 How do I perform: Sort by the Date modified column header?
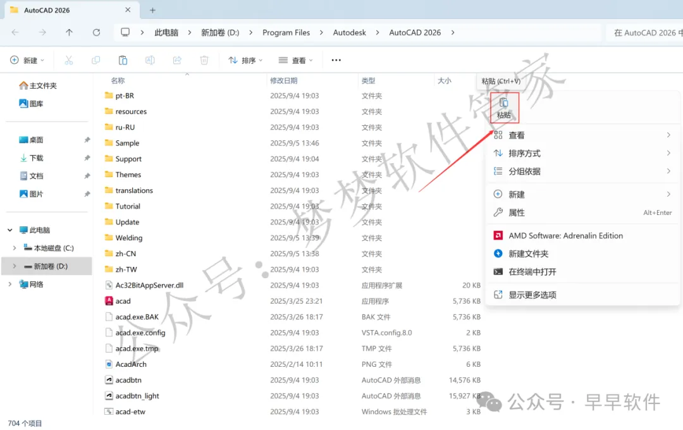283,80
